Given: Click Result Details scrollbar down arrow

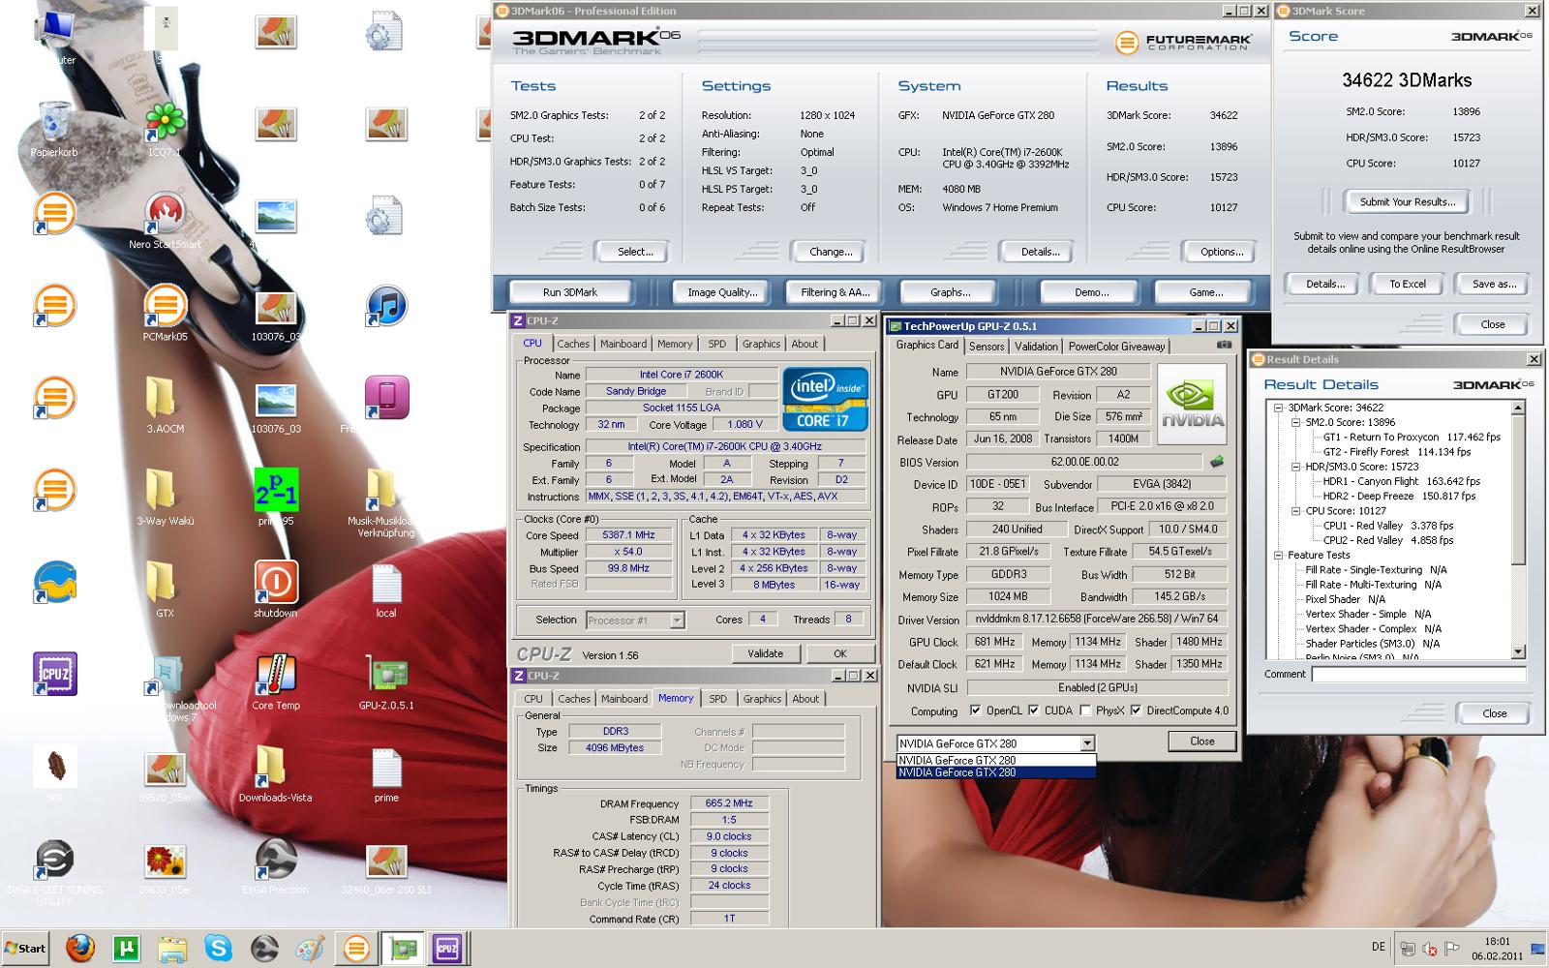Looking at the screenshot, I should (1518, 651).
